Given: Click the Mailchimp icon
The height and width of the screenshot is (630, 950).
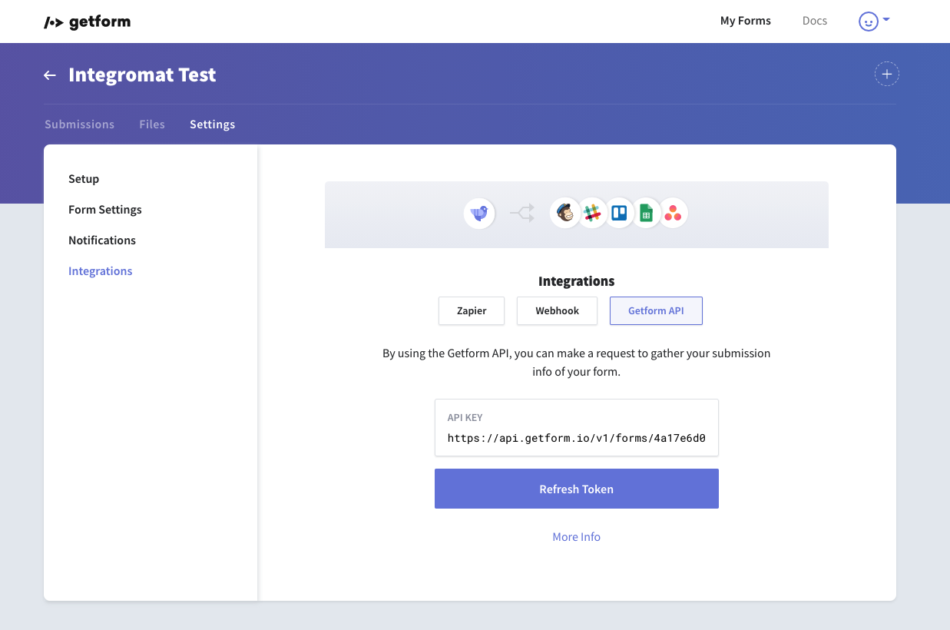Looking at the screenshot, I should pyautogui.click(x=565, y=213).
